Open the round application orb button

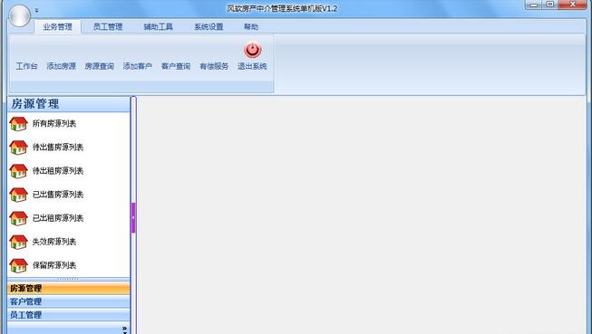20,15
